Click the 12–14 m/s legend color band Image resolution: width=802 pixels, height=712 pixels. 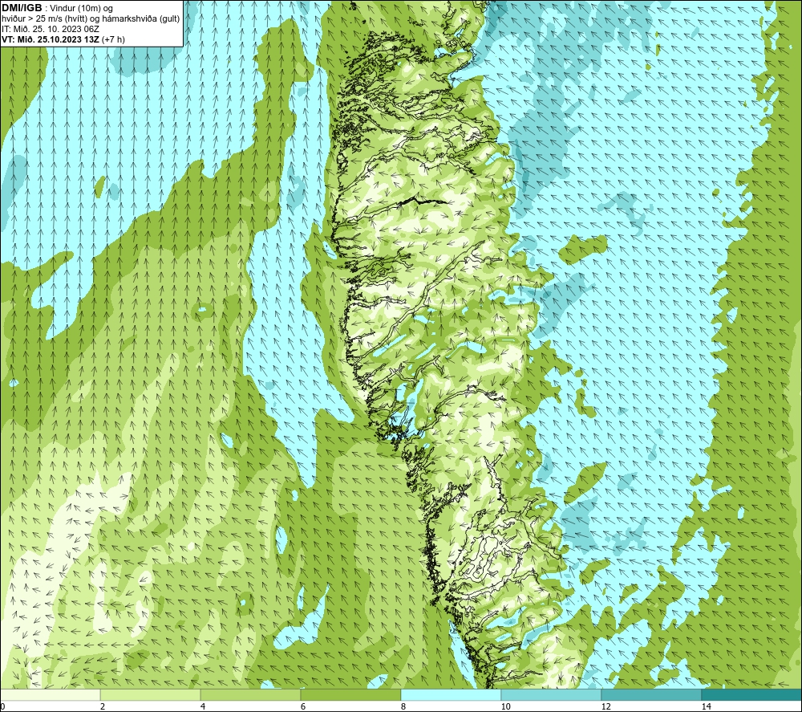coord(651,695)
